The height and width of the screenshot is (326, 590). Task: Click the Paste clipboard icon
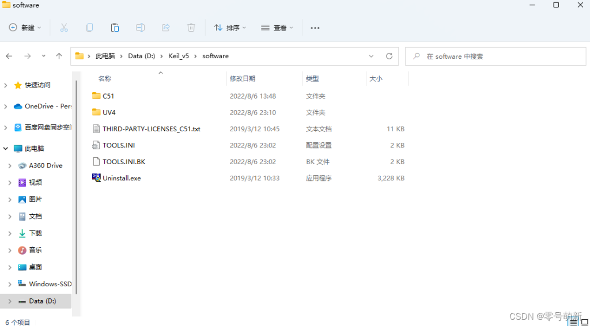coord(115,28)
